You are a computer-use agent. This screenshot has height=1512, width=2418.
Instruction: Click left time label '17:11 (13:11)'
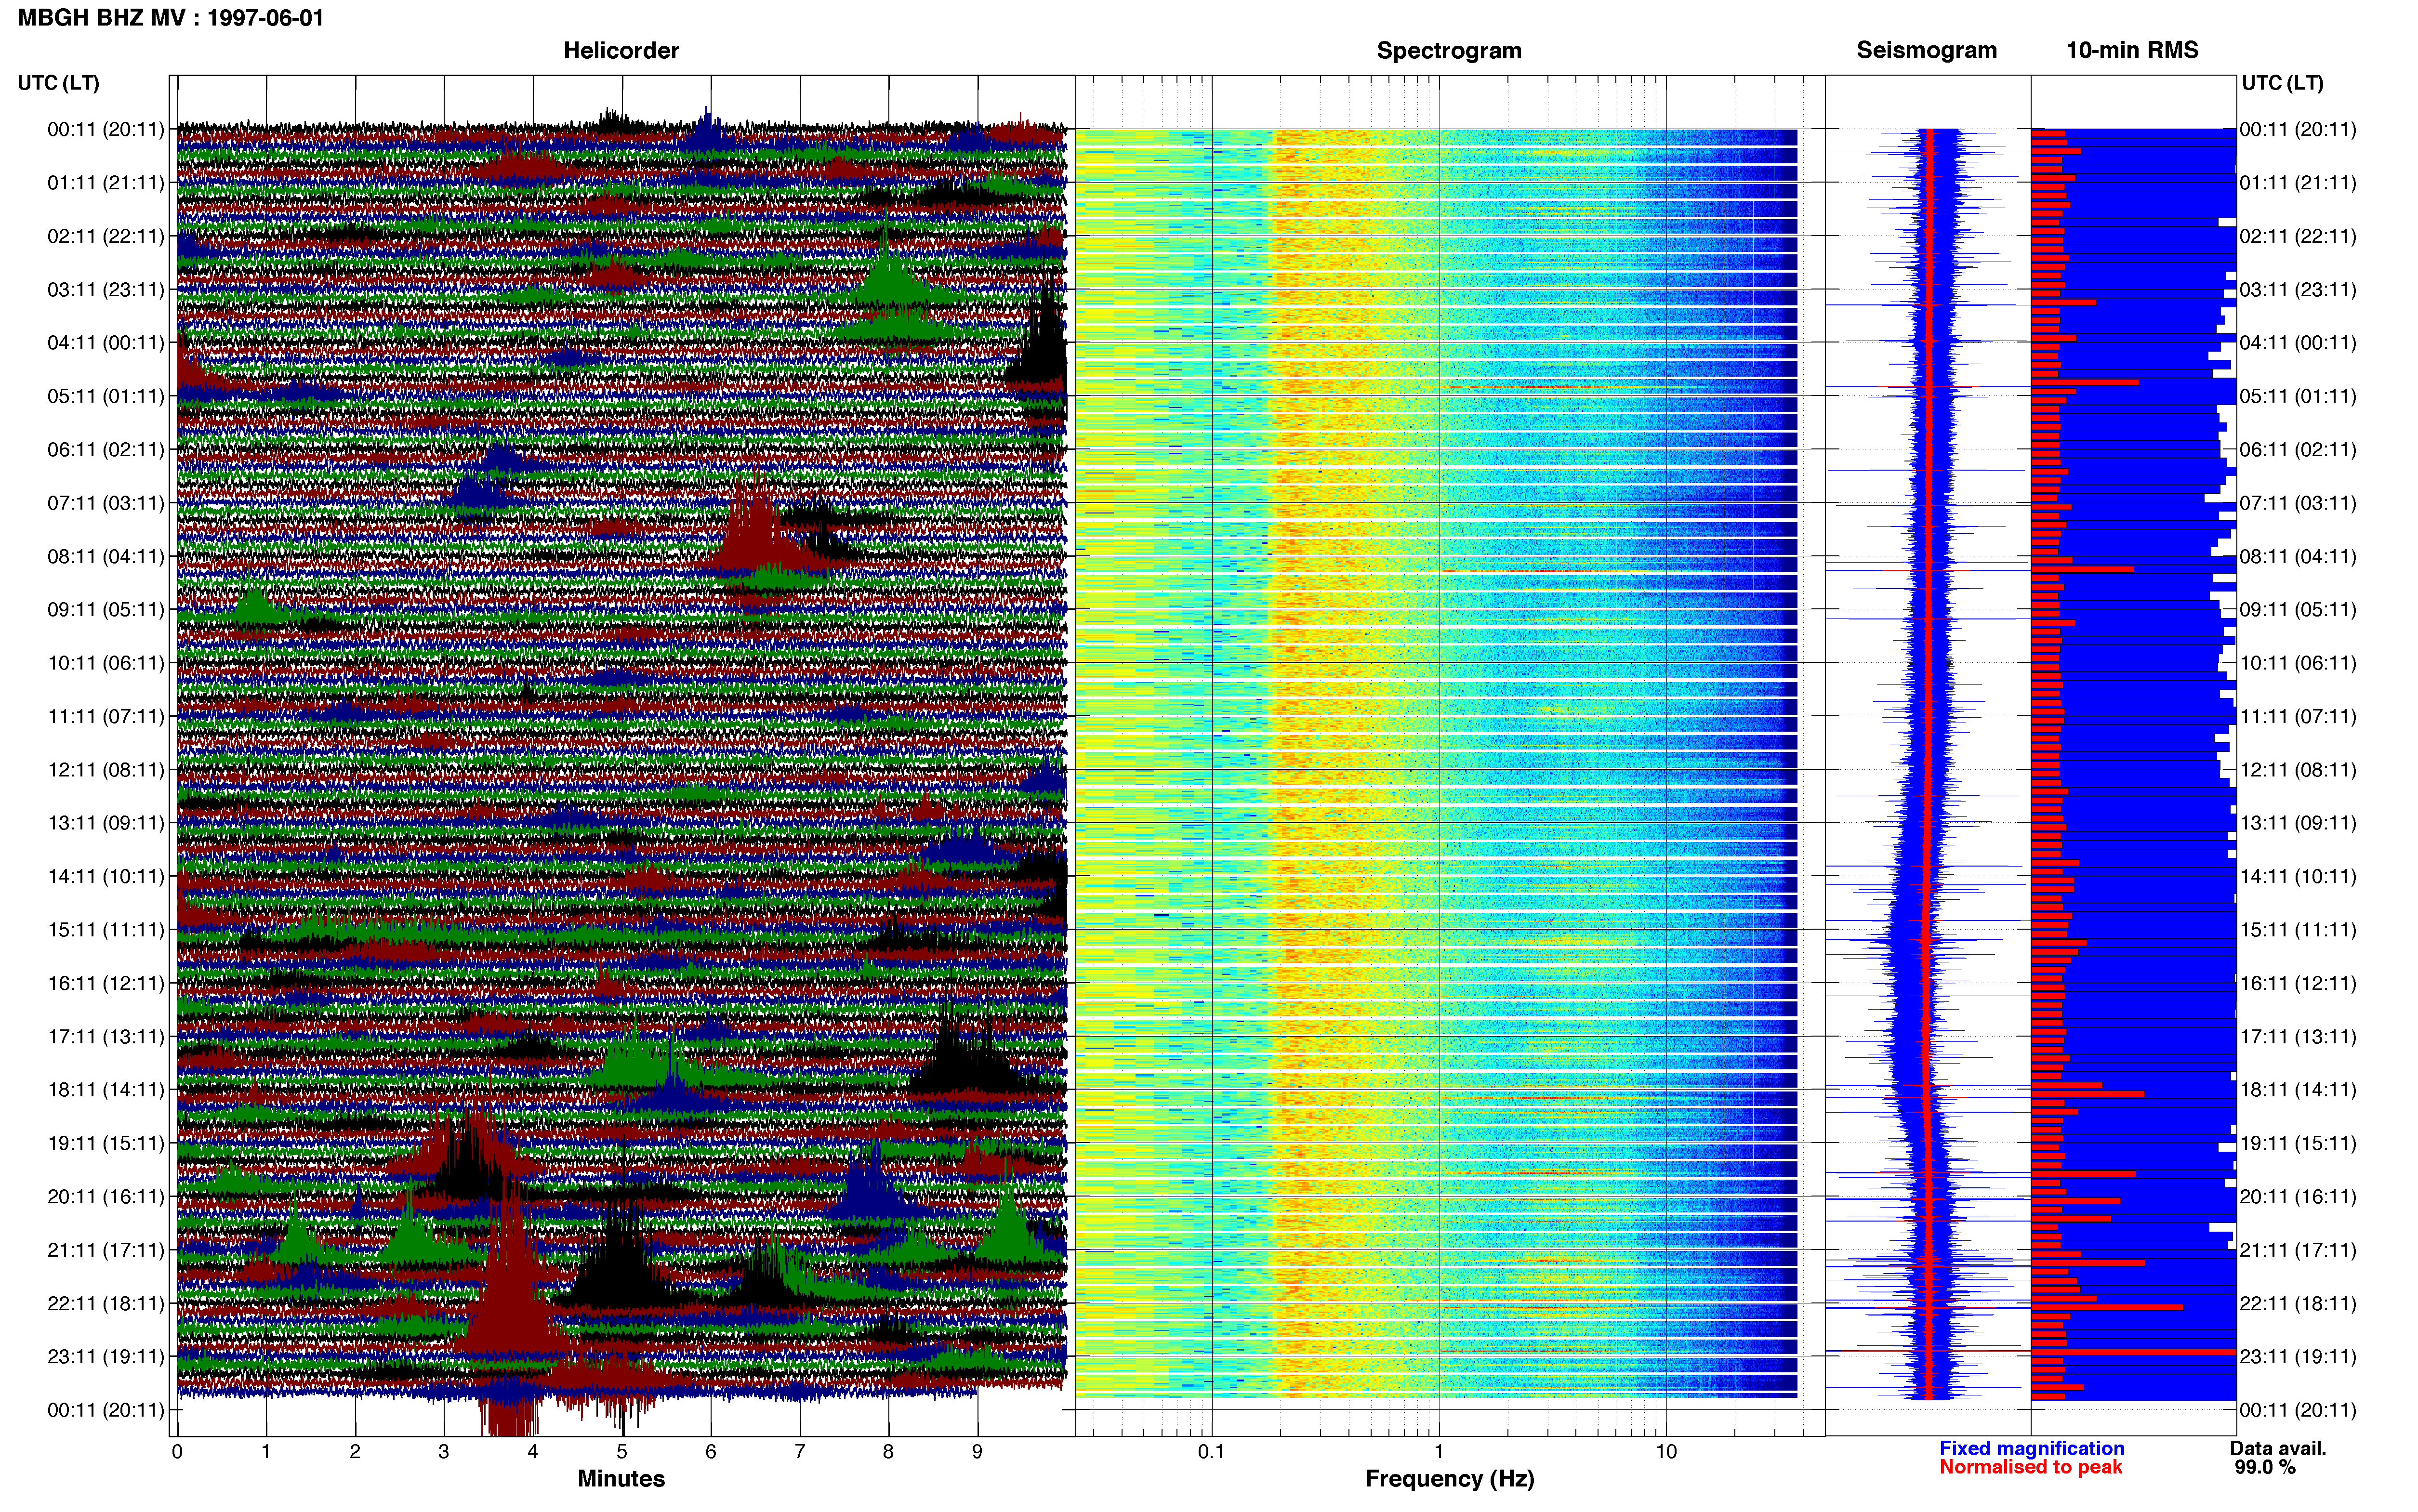click(106, 1036)
